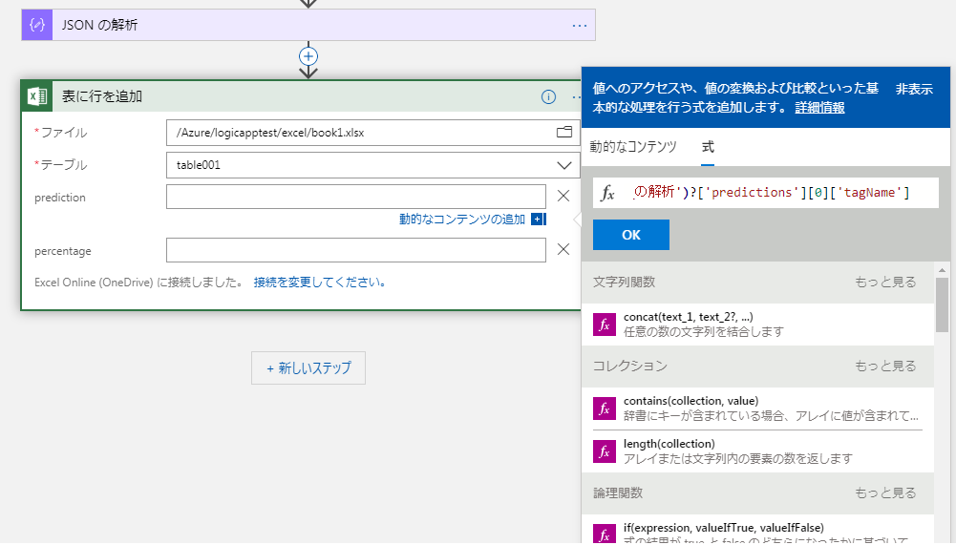Select concat(text_1, text_2?, ...) entry
The image size is (956, 545).
coord(757,325)
